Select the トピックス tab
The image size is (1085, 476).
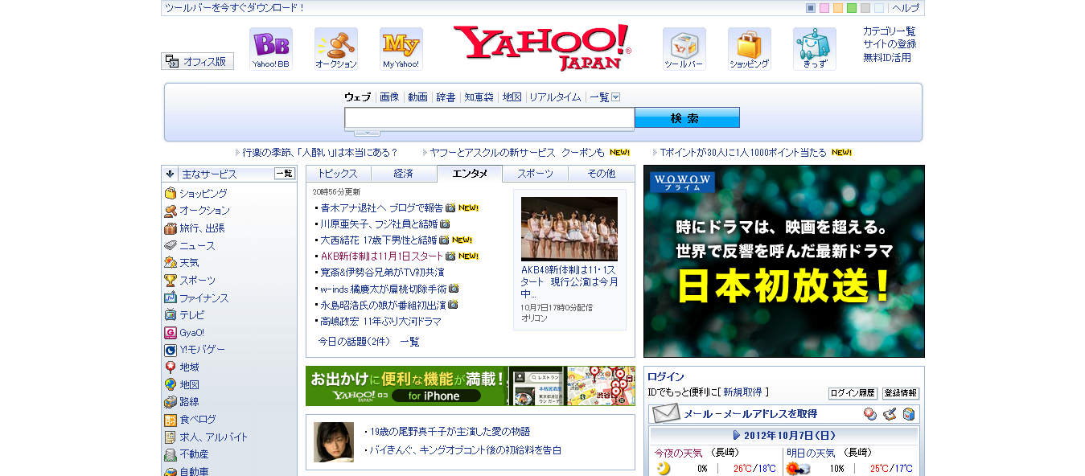tap(338, 174)
